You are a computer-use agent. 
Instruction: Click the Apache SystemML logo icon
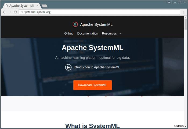75,24
